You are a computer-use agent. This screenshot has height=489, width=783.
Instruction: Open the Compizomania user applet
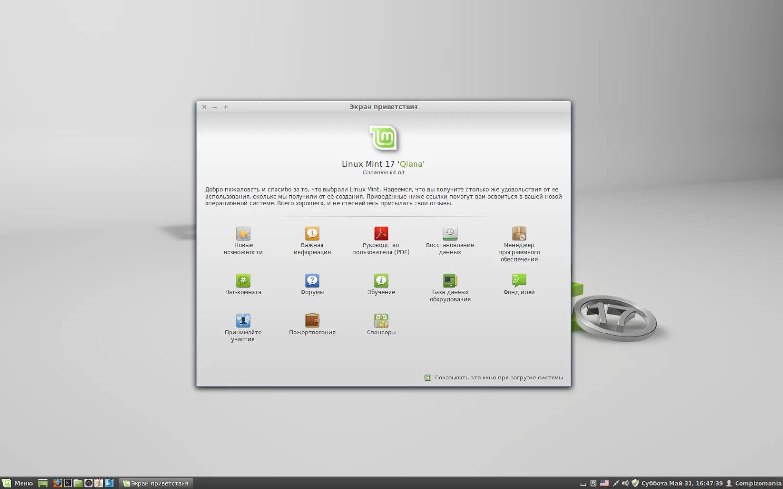(x=754, y=483)
